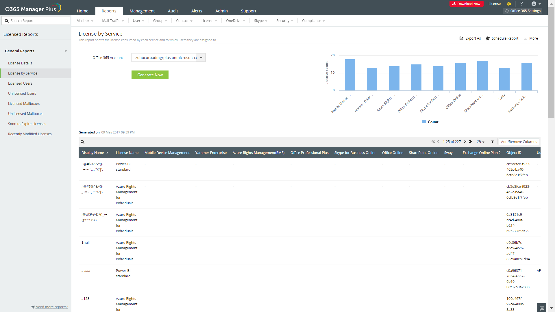555x312 pixels.
Task: Open the Office 365 Account dropdown
Action: pos(201,57)
